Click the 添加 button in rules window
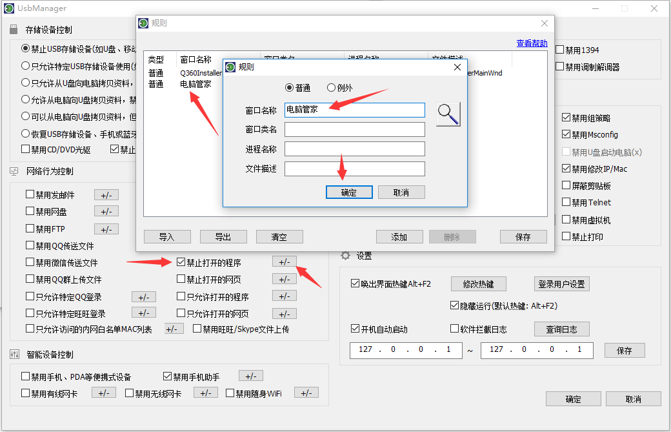This screenshot has height=432, width=671. coord(399,237)
